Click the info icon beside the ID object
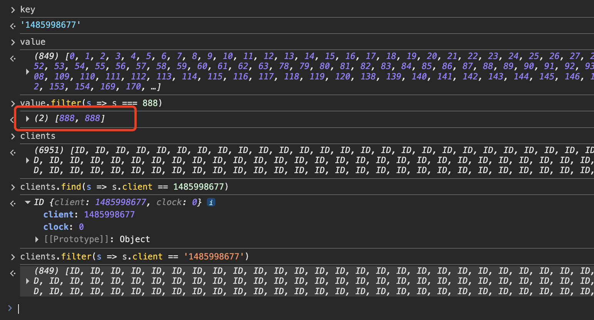Screen dimensions: 594x320 (x=211, y=202)
